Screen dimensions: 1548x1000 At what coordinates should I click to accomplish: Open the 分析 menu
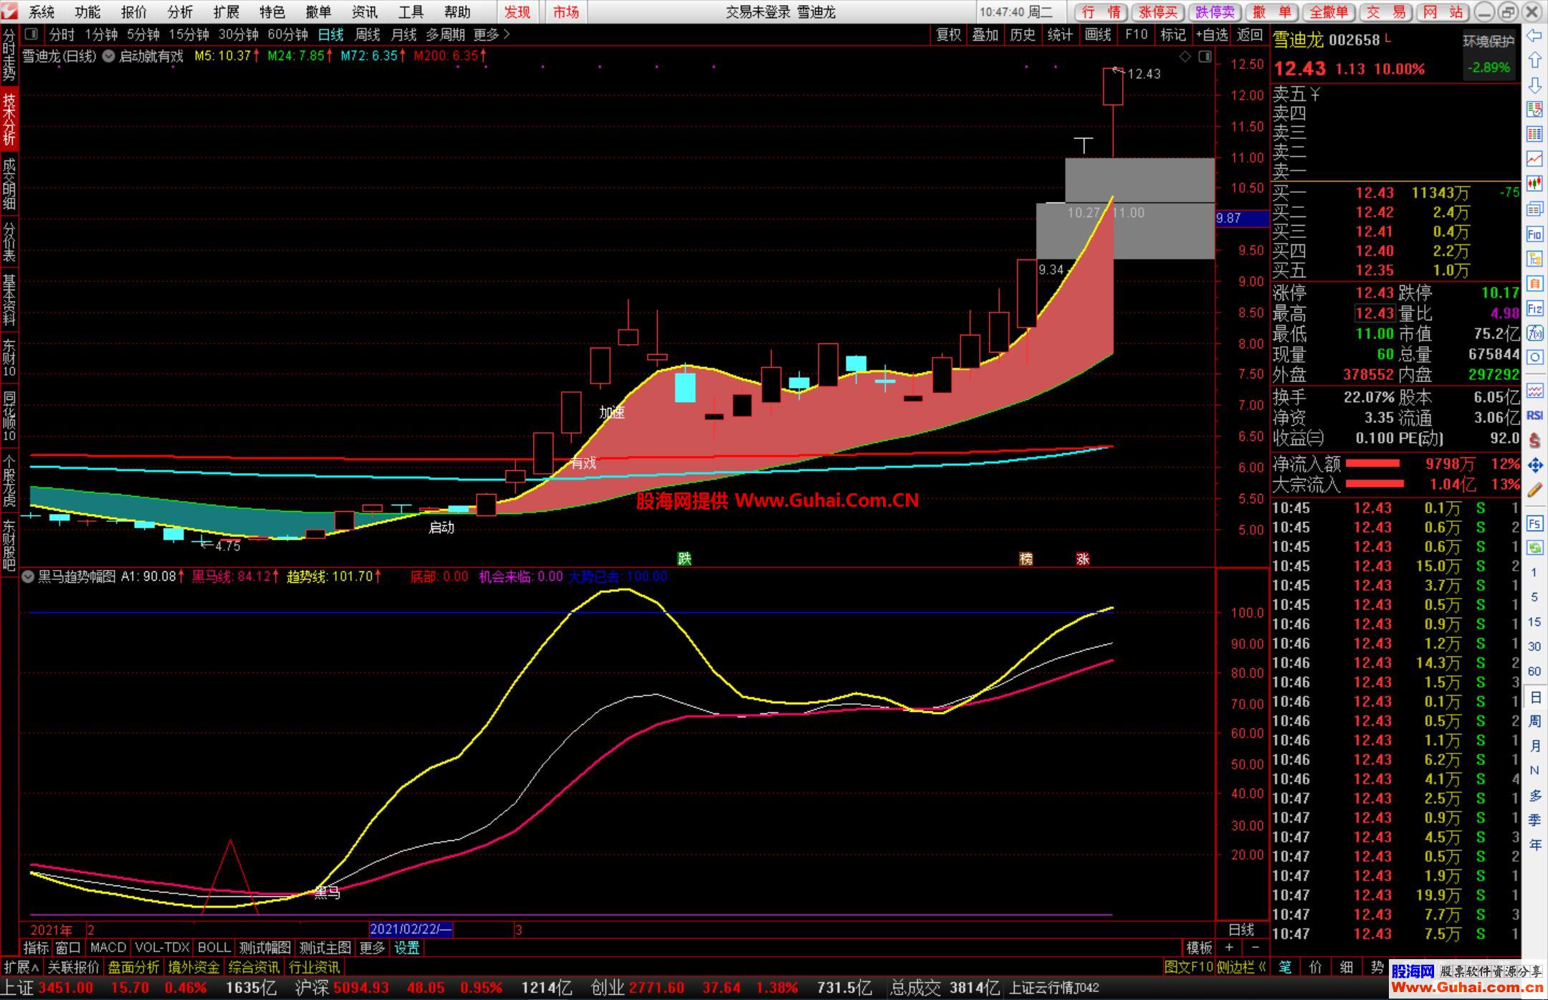click(x=180, y=12)
